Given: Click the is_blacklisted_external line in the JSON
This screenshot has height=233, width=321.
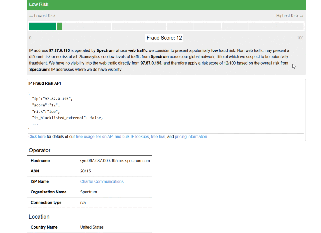Looking at the screenshot, I should click(67, 118).
